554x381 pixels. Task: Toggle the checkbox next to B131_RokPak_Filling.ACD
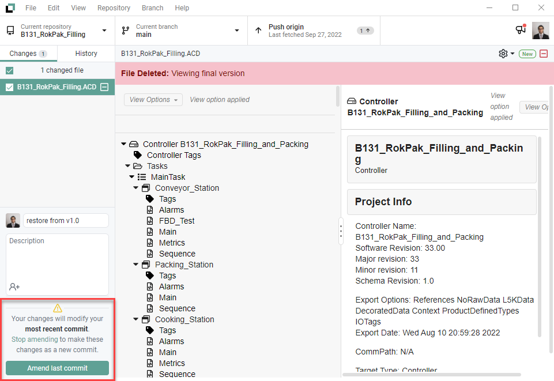point(9,86)
